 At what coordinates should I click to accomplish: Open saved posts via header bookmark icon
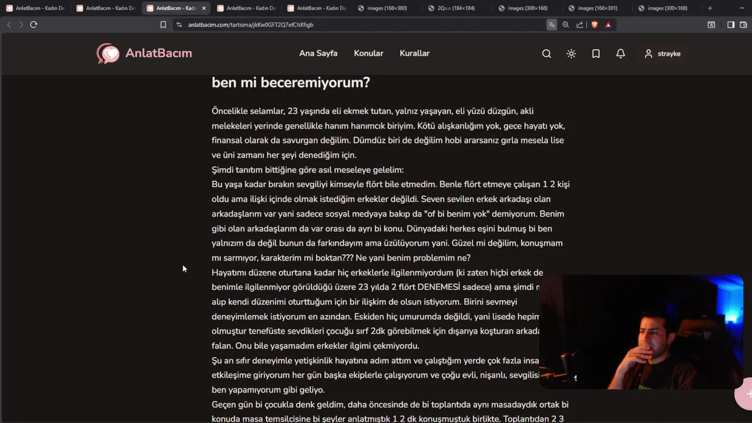(596, 53)
